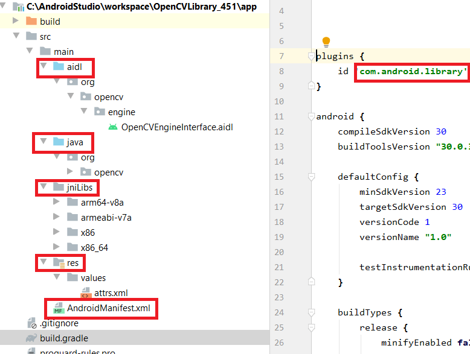This screenshot has width=470, height=354.
Task: Click versionName value "1.0"
Action: 438,237
